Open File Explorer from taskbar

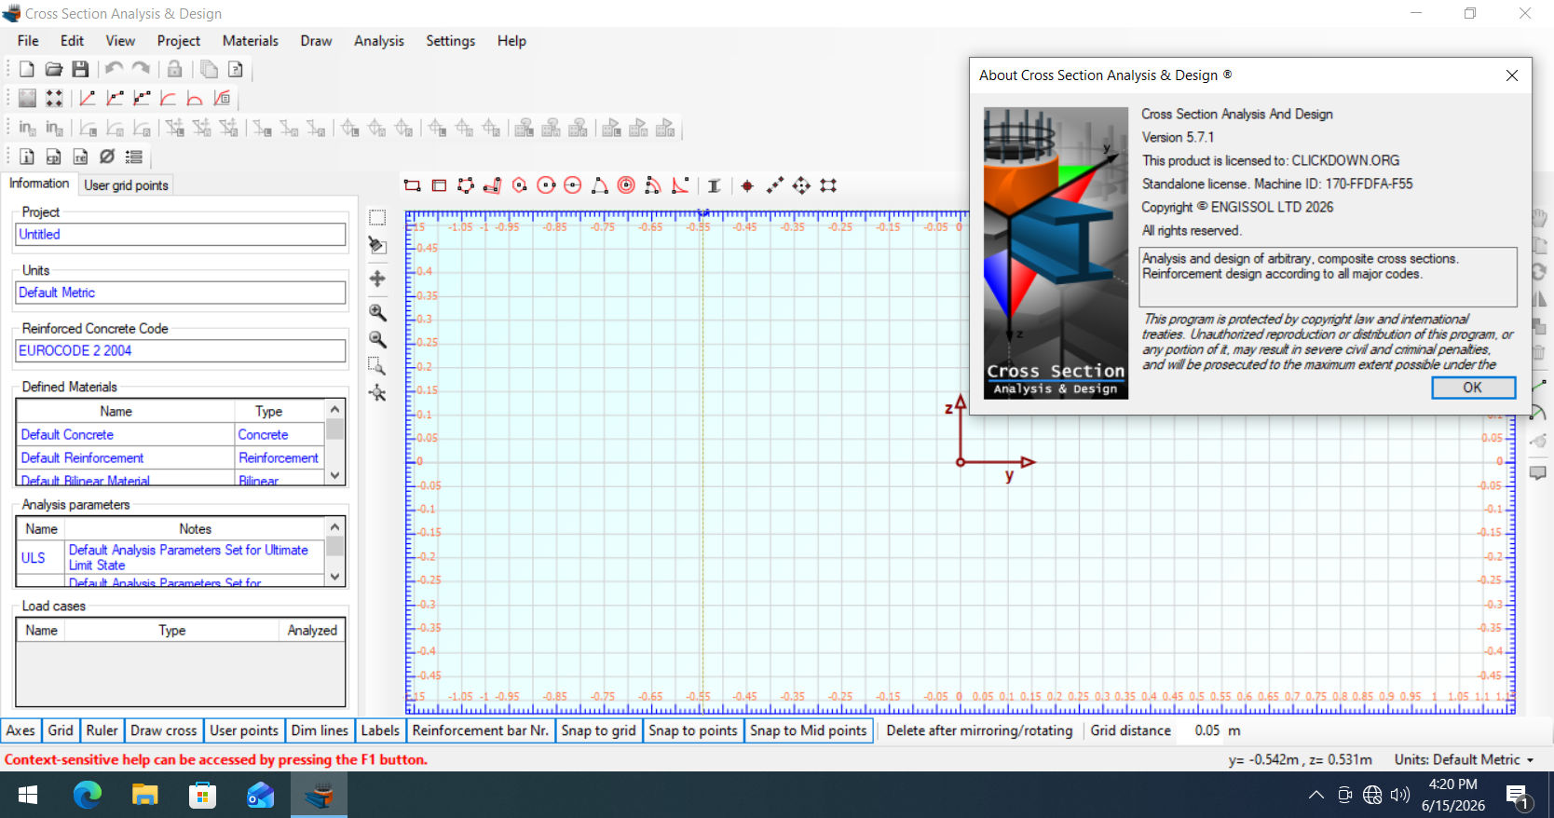[x=145, y=795]
